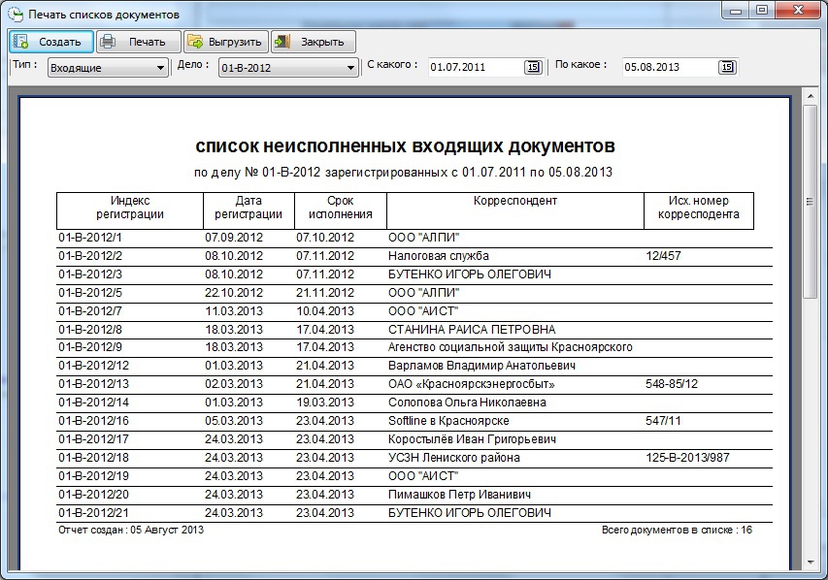Image resolution: width=828 pixels, height=580 pixels.
Task: Click correspondent Налоговая служба
Action: point(439,256)
